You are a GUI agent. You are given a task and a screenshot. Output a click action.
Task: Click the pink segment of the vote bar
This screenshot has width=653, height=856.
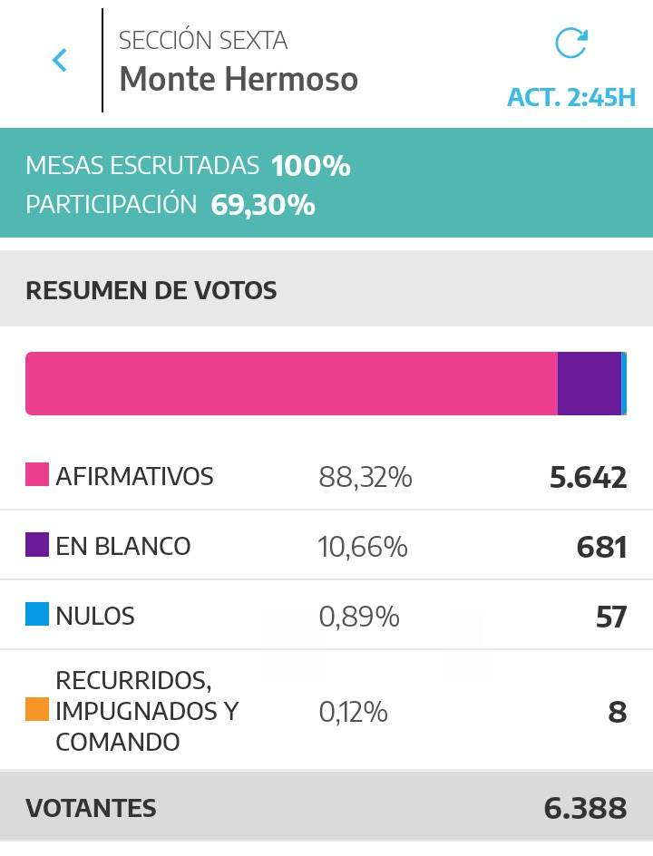pyautogui.click(x=290, y=384)
